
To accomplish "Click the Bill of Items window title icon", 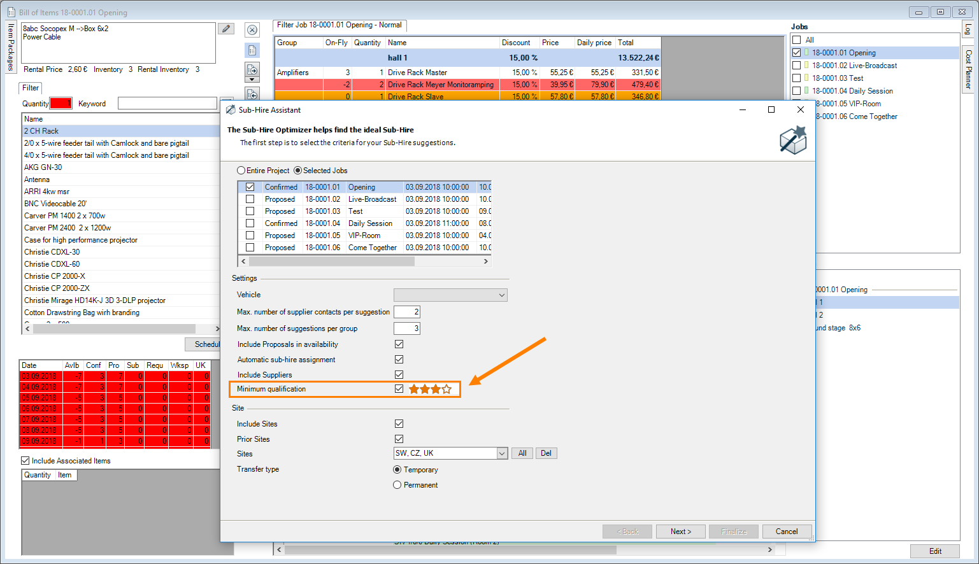I will [x=11, y=12].
